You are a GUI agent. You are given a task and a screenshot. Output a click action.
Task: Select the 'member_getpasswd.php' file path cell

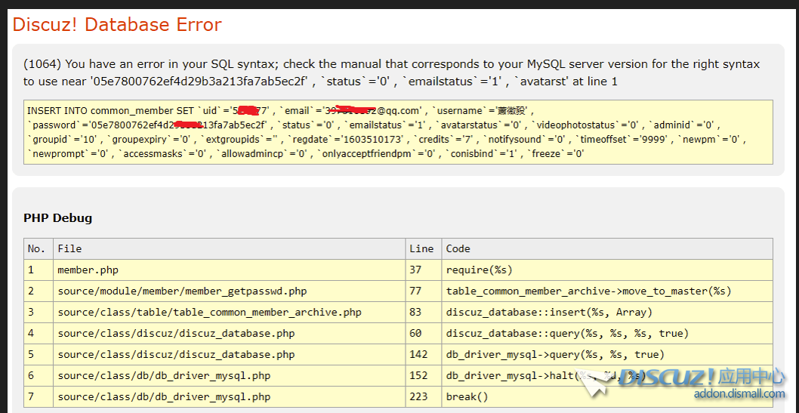point(230,291)
